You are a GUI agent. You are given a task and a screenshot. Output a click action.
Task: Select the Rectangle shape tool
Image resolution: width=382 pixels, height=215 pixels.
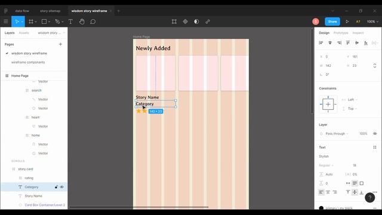coord(44,21)
